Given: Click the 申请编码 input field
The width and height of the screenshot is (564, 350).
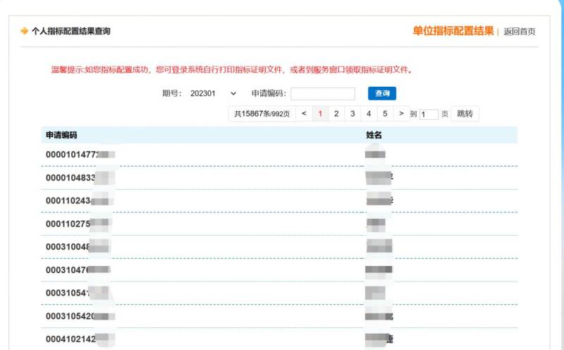Looking at the screenshot, I should pos(323,94).
